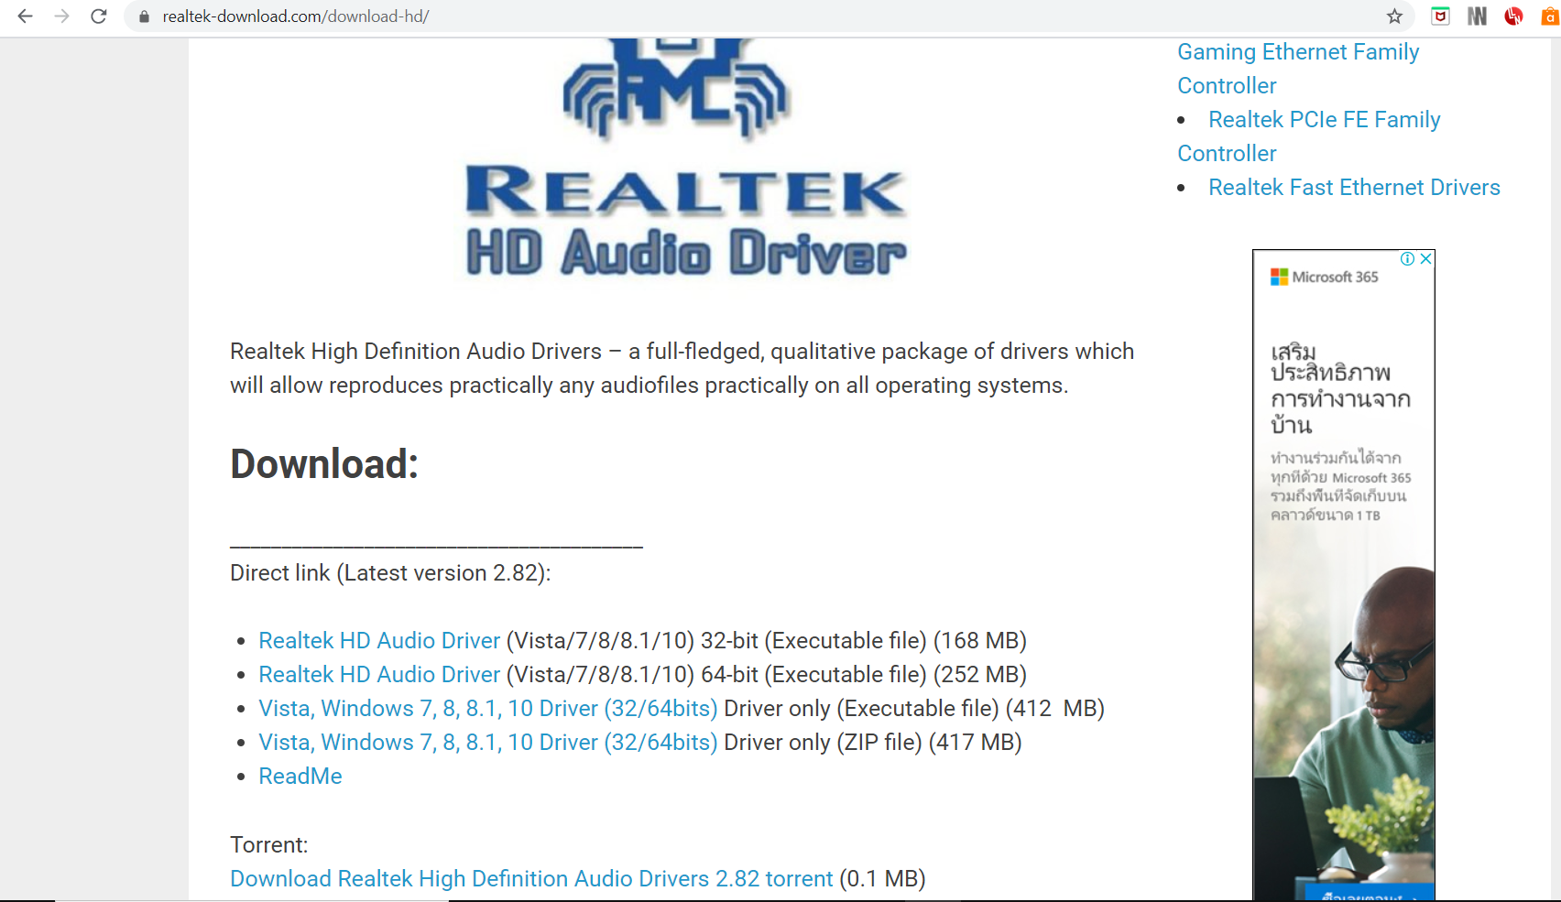
Task: Go back to the previous page
Action: coord(25,16)
